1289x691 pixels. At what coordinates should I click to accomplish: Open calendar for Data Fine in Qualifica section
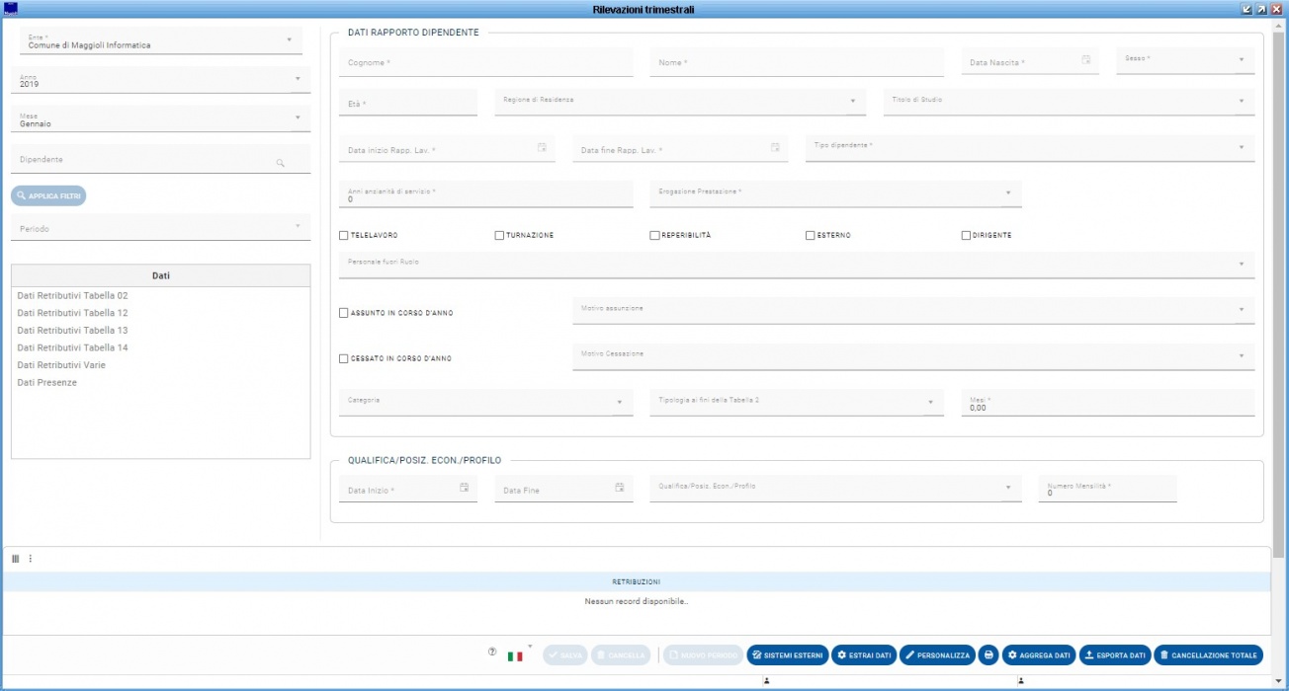(x=619, y=488)
